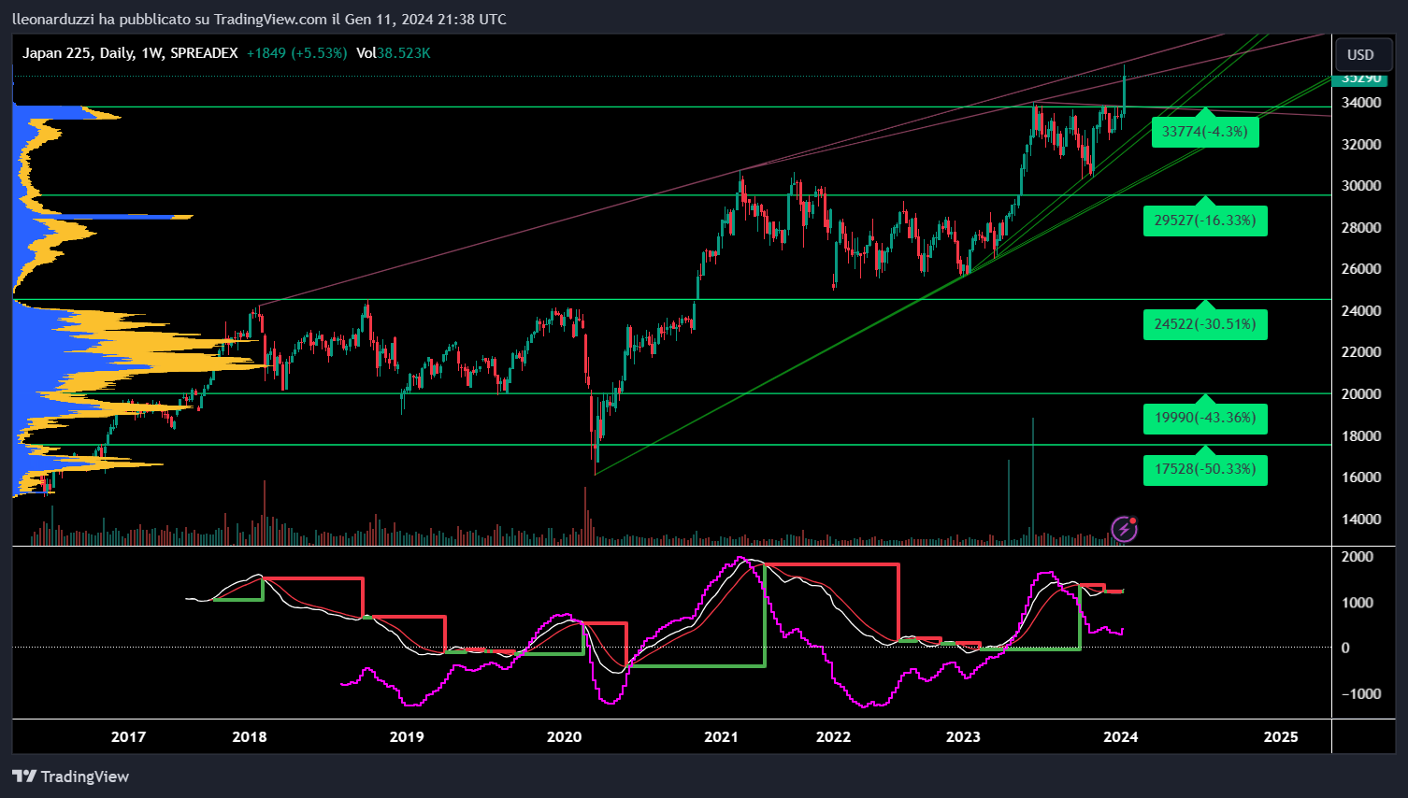Click the 14000 price axis label
The height and width of the screenshot is (798, 1408).
pyautogui.click(x=1361, y=519)
